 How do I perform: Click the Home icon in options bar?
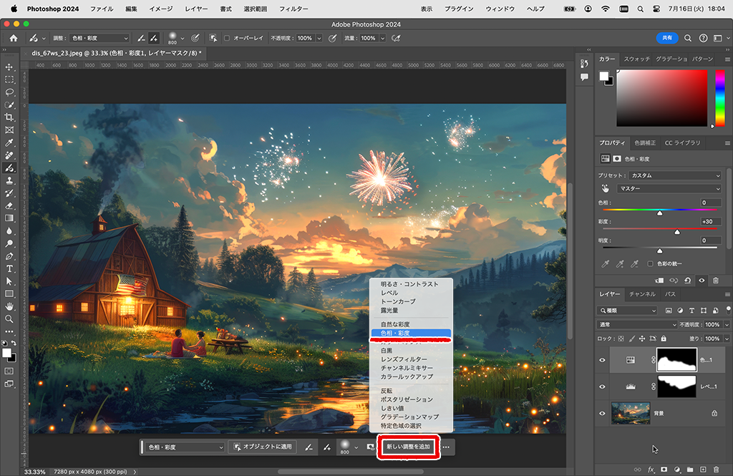14,39
